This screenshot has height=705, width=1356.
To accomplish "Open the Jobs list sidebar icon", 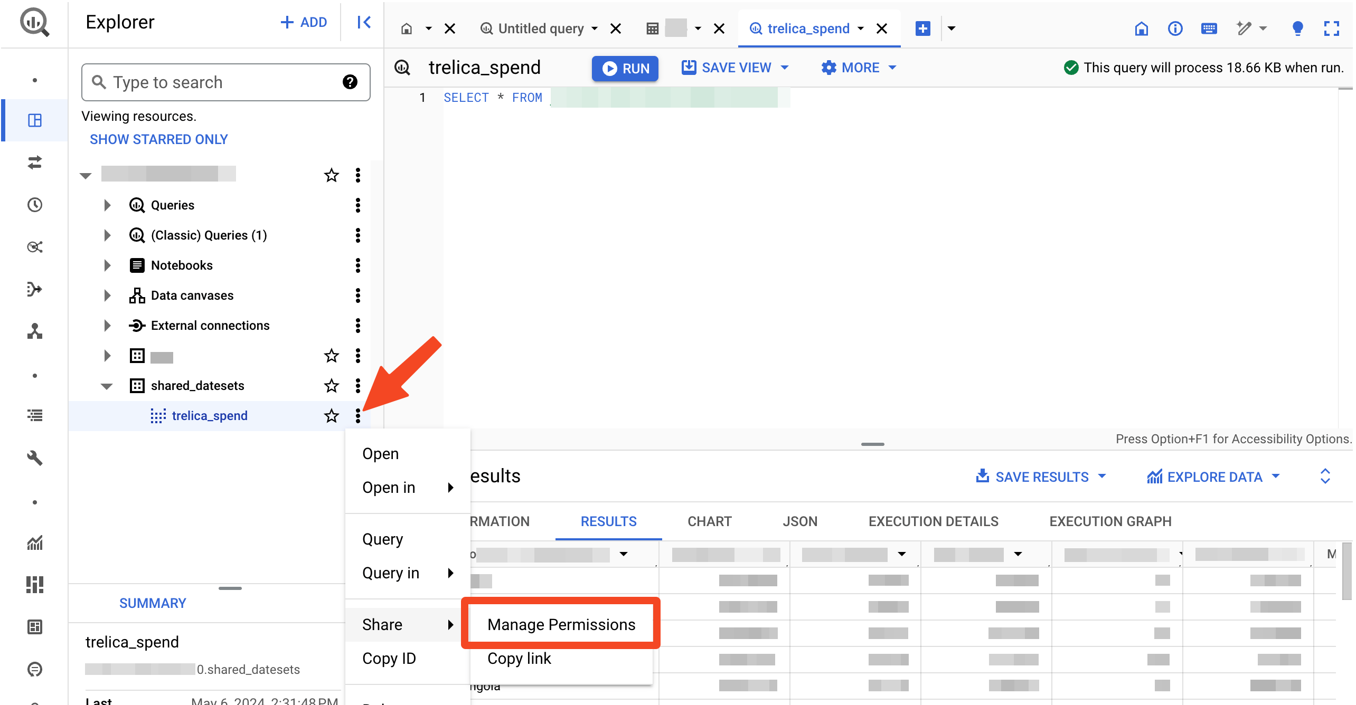I will coord(35,416).
